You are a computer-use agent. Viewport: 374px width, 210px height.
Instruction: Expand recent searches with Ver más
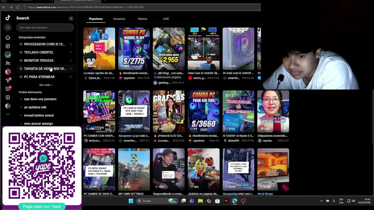[x=46, y=85]
